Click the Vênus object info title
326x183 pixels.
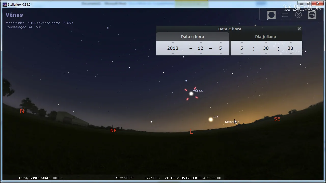14,15
